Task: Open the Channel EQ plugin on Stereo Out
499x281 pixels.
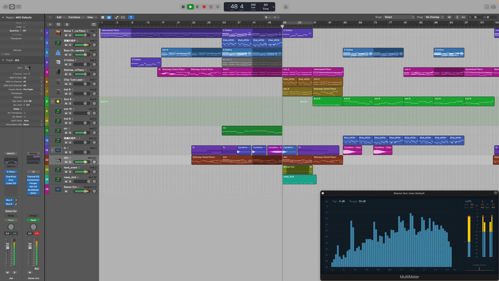Action: tap(33, 176)
